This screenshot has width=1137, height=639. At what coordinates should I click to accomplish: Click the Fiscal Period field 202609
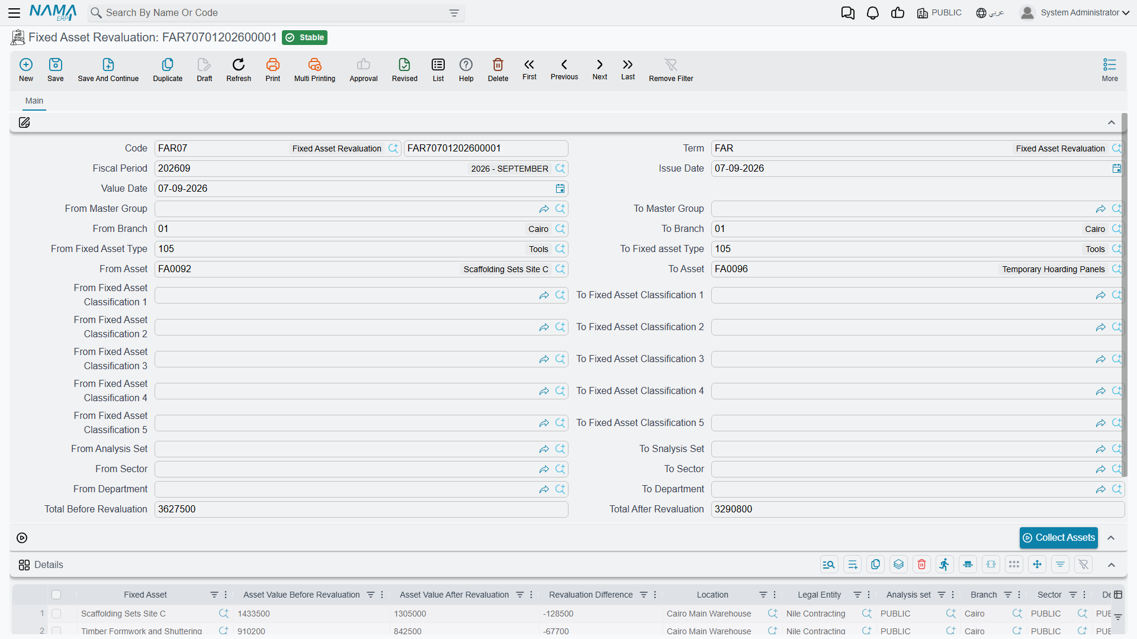pyautogui.click(x=361, y=169)
